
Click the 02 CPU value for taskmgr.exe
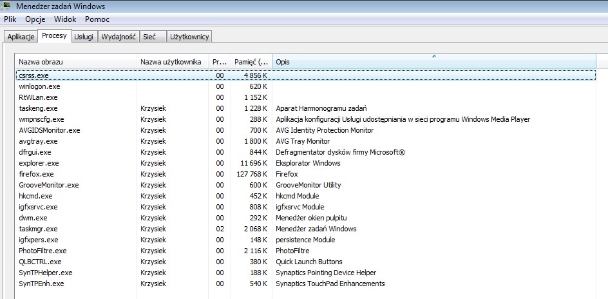(x=220, y=229)
